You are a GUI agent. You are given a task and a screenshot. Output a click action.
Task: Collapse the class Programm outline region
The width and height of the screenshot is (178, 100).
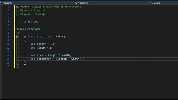pos(17,29)
